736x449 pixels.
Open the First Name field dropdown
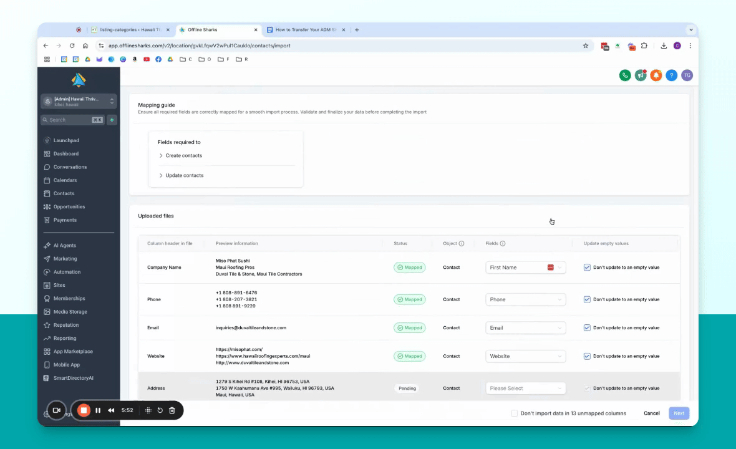coord(525,268)
